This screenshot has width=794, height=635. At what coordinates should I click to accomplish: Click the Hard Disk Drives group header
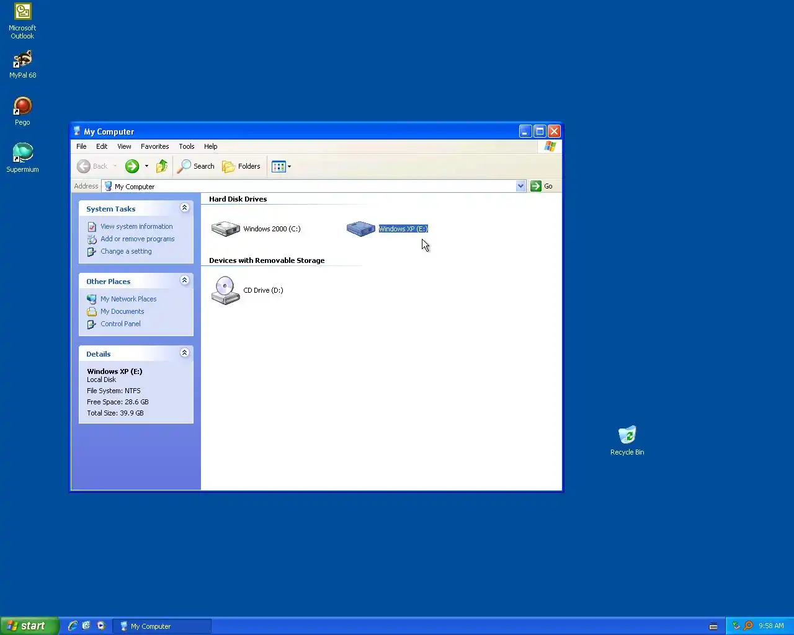coord(238,199)
